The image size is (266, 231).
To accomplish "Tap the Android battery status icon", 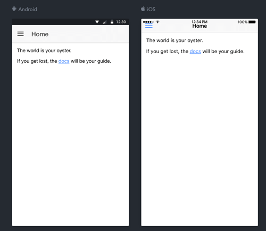I will pyautogui.click(x=112, y=22).
